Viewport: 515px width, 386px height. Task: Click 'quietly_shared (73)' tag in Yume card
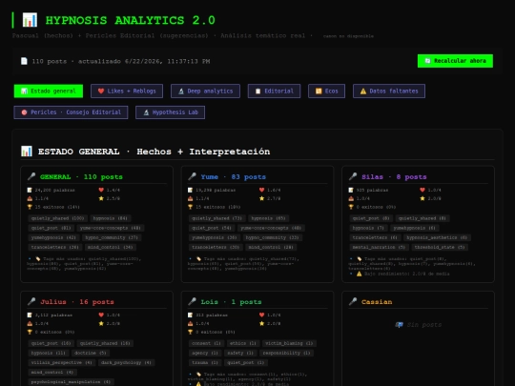click(x=216, y=218)
